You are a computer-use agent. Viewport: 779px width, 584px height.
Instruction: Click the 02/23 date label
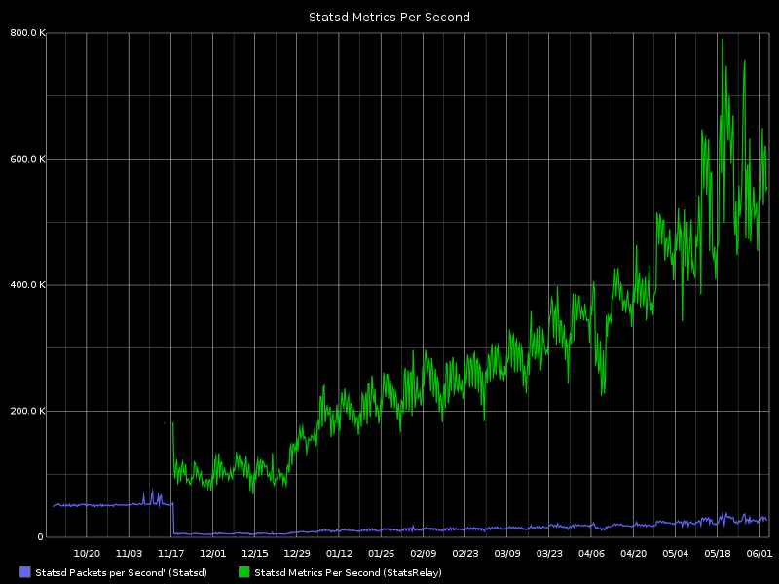[465, 553]
